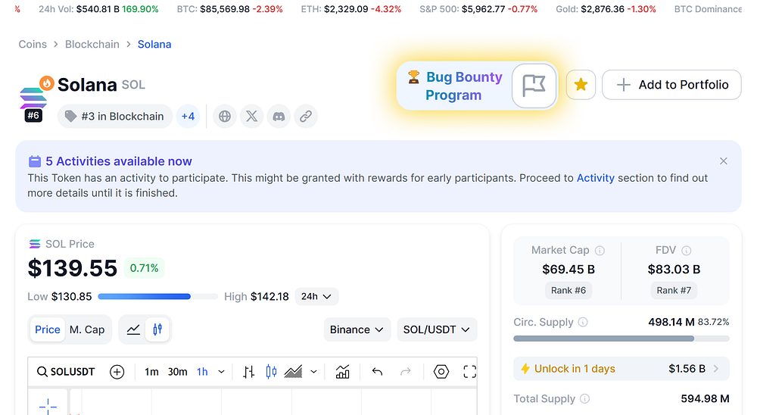Click the Market Cap info icon
This screenshot has height=415, width=757.
click(x=600, y=250)
